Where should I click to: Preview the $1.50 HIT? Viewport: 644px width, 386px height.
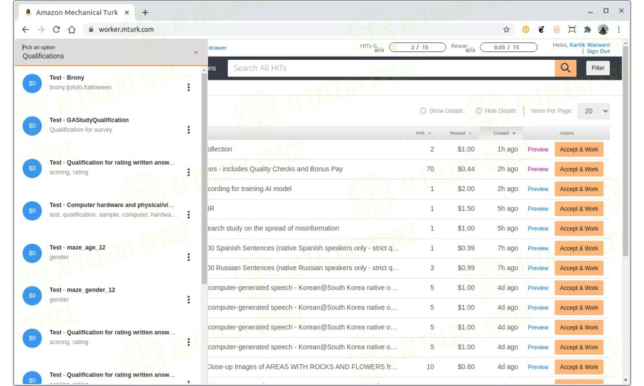[x=538, y=209]
